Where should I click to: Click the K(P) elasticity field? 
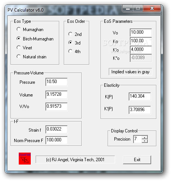[140, 96]
